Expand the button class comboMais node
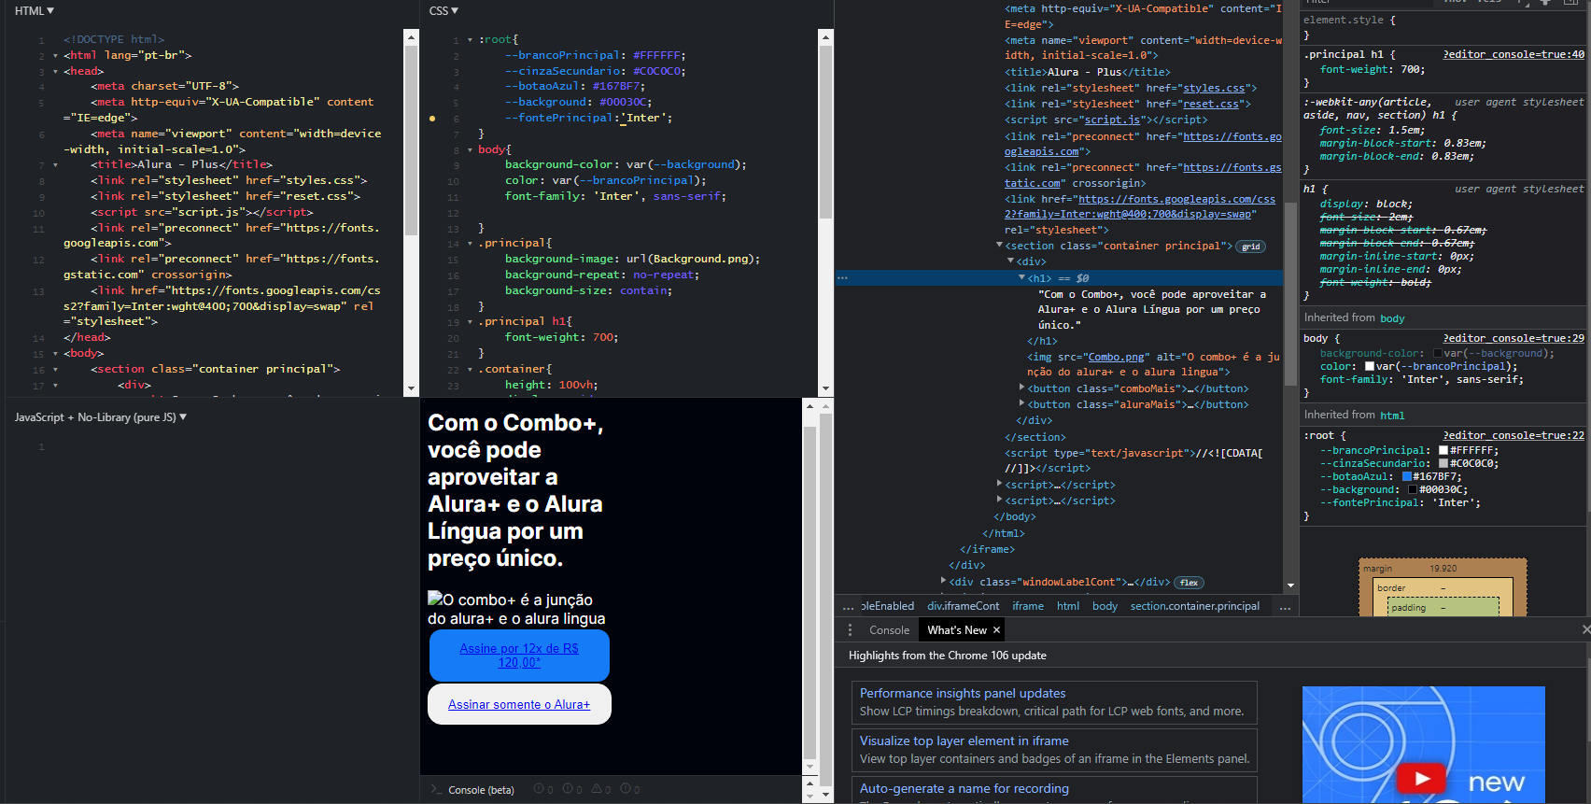1591x804 pixels. pyautogui.click(x=1021, y=388)
